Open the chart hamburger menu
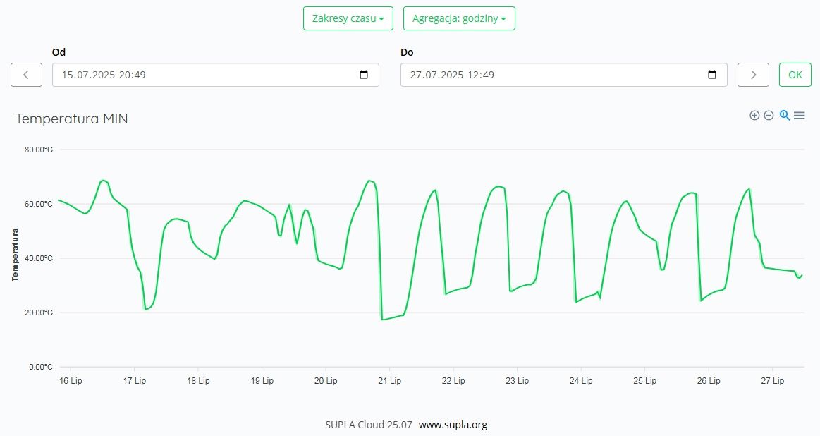 click(799, 116)
